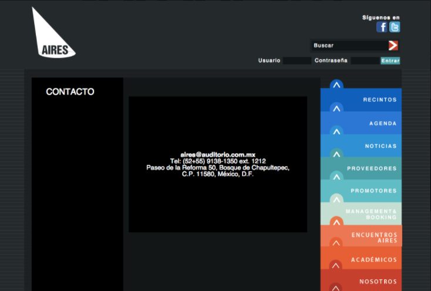Click the Contraseña password field

[x=364, y=60]
